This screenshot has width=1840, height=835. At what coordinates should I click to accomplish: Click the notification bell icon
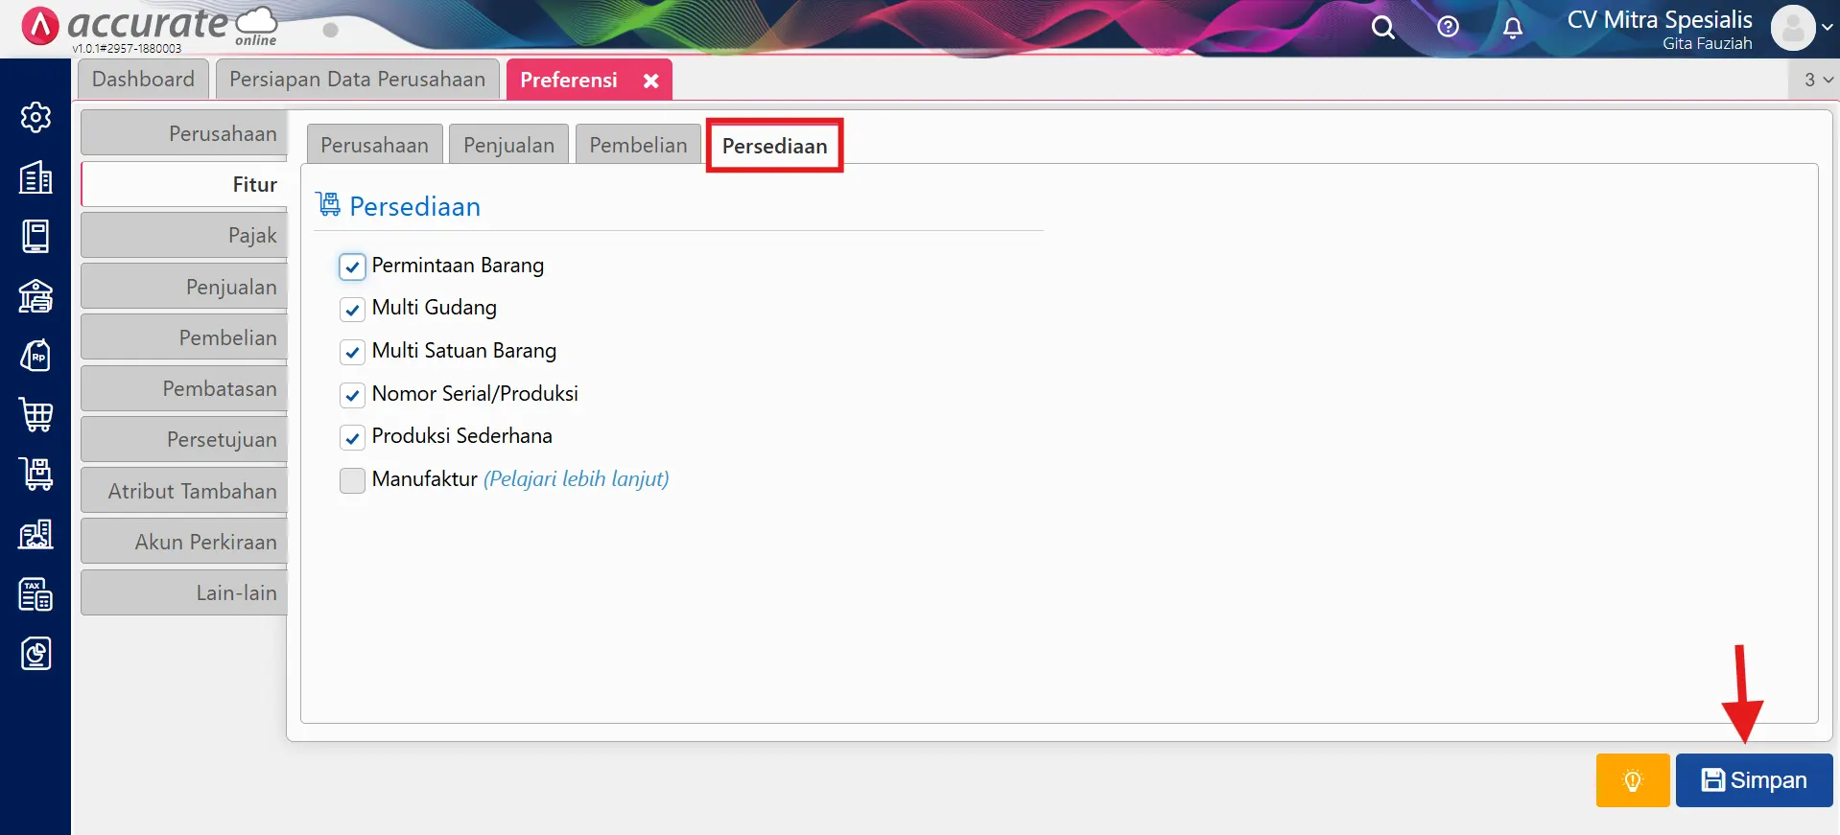(1512, 28)
